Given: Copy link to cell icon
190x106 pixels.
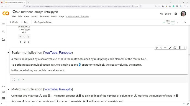Looking at the screenshot, I should pyautogui.click(x=166, y=48).
